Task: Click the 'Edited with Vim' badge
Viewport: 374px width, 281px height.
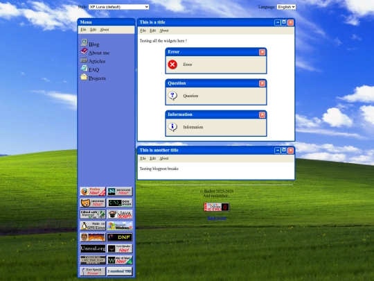Action: [x=93, y=214]
